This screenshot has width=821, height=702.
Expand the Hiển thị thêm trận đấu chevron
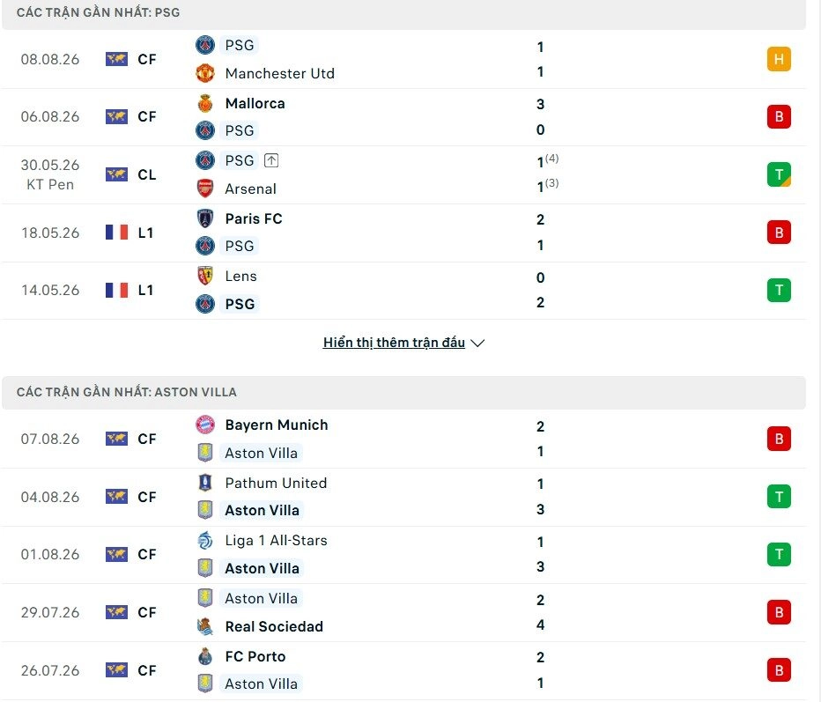(477, 343)
